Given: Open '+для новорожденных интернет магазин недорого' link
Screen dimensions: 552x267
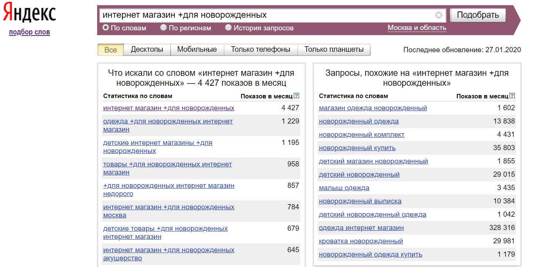Looking at the screenshot, I should tap(169, 190).
